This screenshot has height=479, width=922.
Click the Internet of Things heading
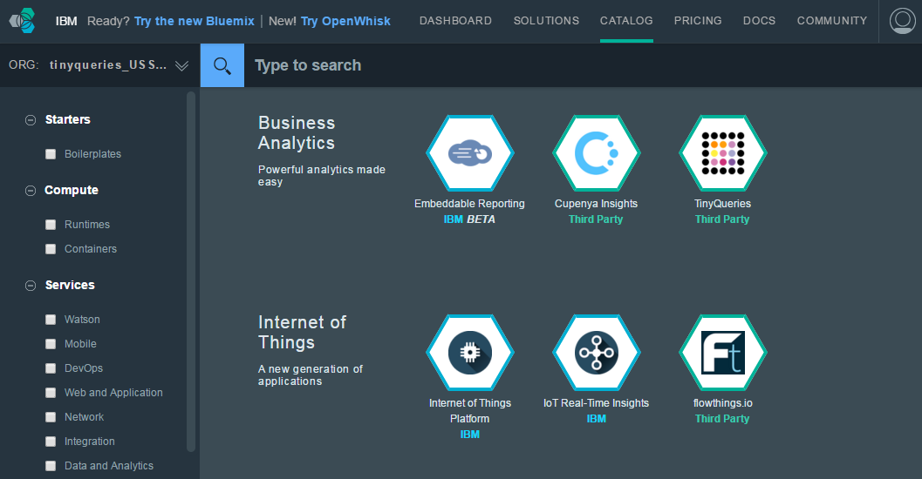pos(302,332)
